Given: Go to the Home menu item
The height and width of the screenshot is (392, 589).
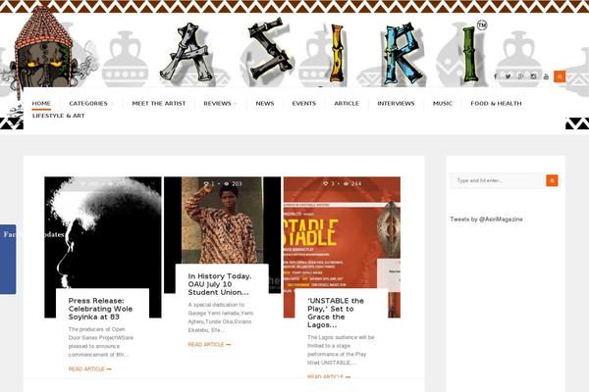Looking at the screenshot, I should coord(41,104).
